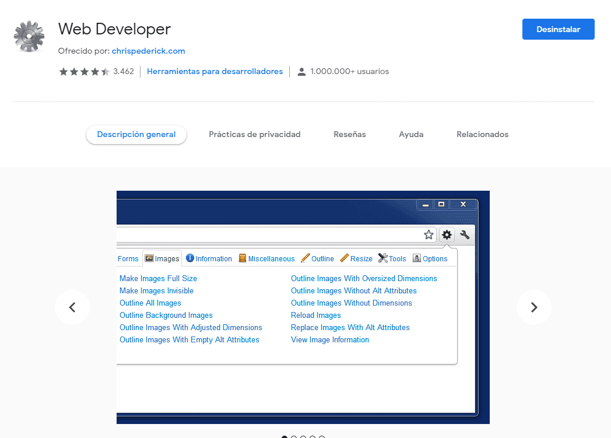Click the bookmark star in the address bar
This screenshot has width=611, height=438.
coord(429,234)
